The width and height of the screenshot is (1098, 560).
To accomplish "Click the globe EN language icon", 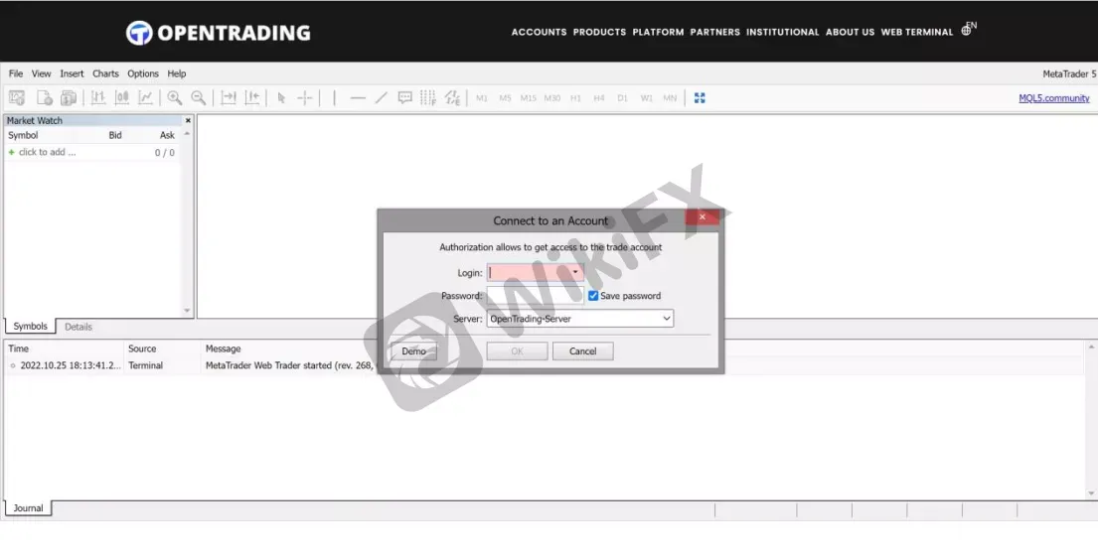I will (x=969, y=29).
